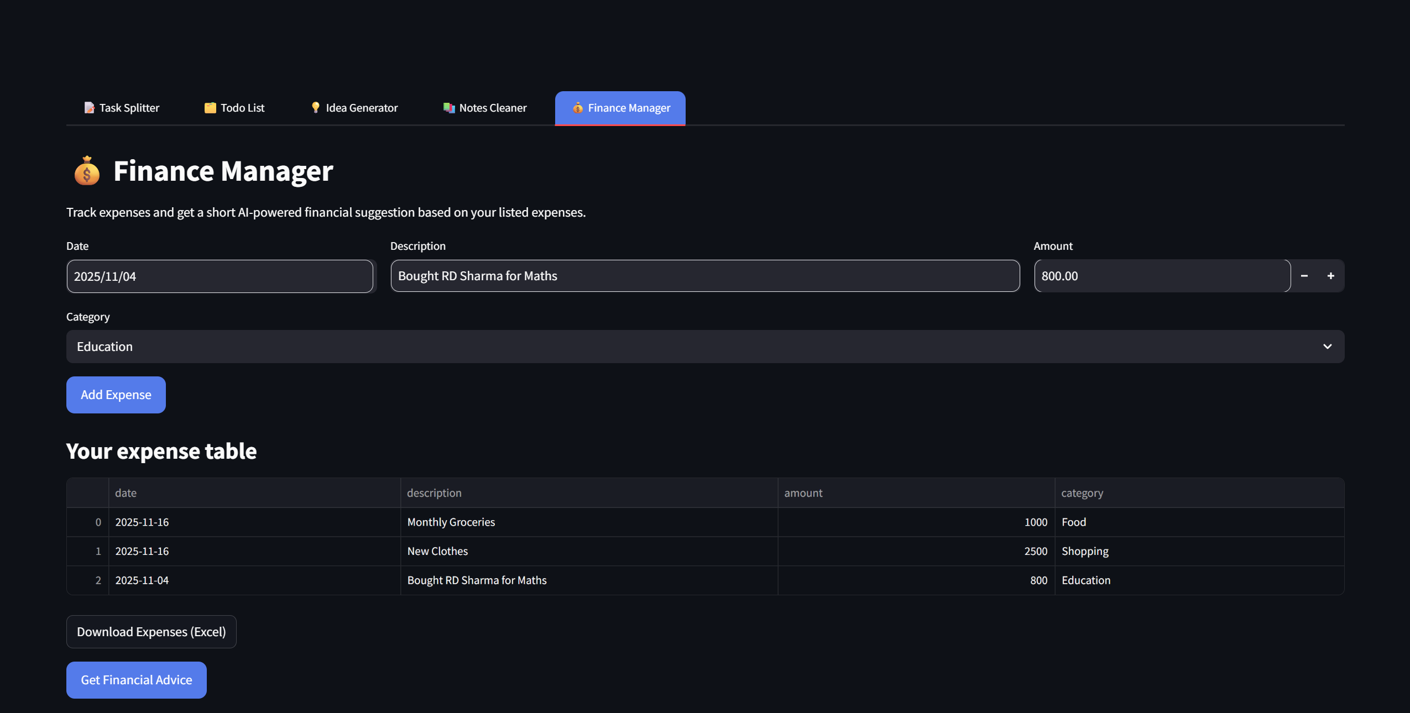
Task: Click into the Amount input field
Action: click(x=1161, y=276)
